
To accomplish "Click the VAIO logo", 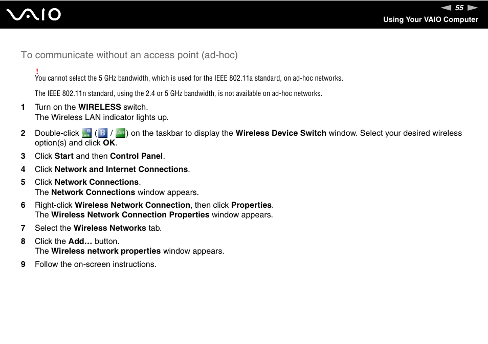I will tap(34, 15).
